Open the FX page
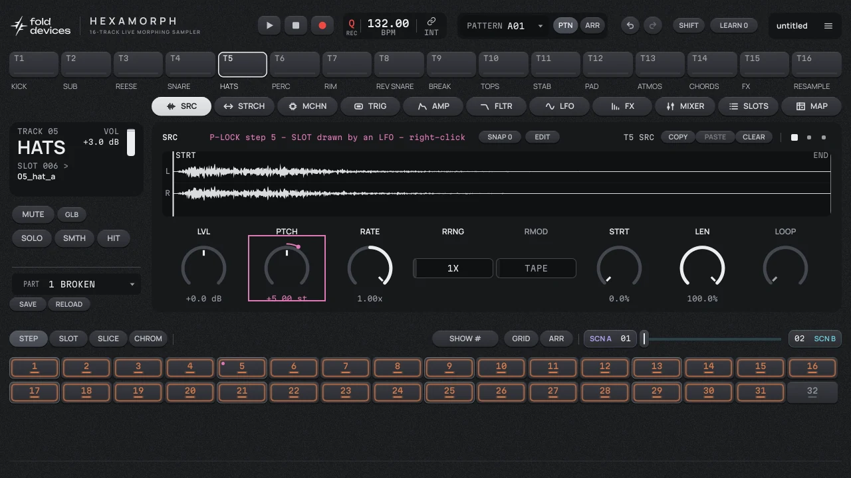Screen dimensions: 851x478 pos(622,106)
